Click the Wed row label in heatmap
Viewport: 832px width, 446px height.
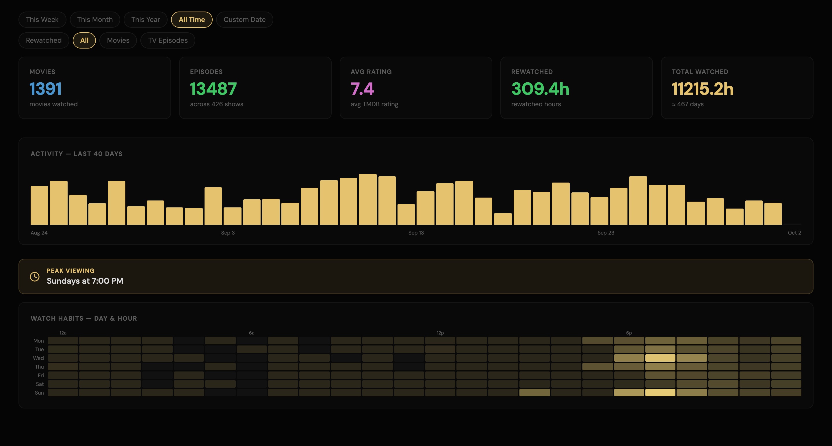coord(38,358)
